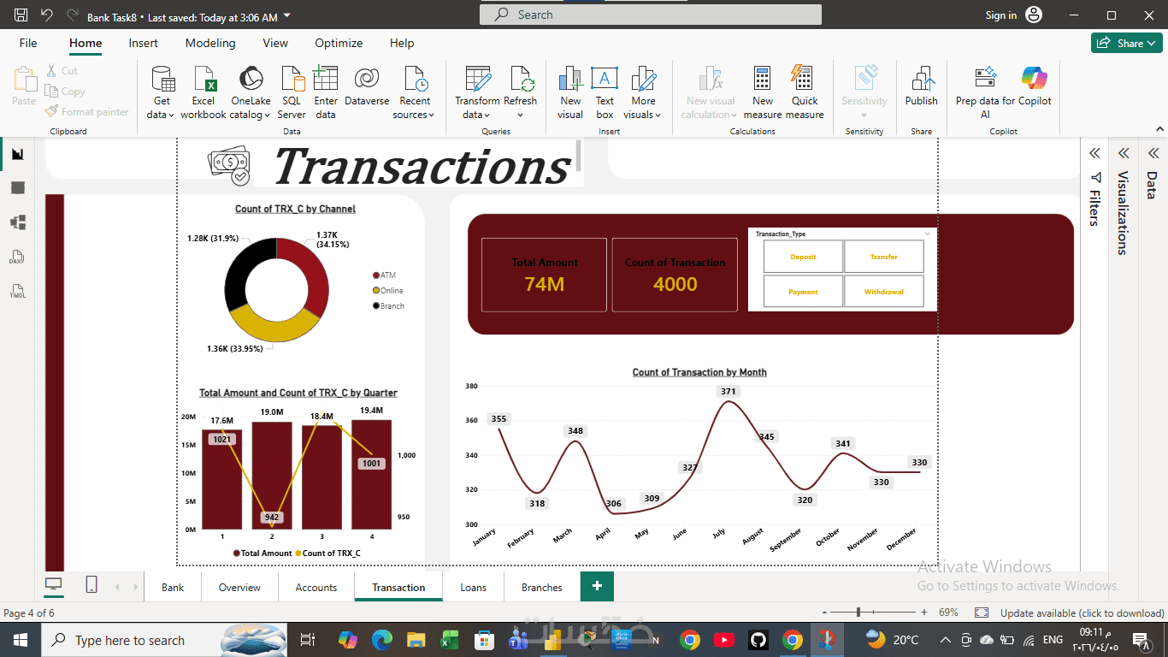The height and width of the screenshot is (657, 1168).
Task: Open the Get data icon
Action: (x=162, y=79)
